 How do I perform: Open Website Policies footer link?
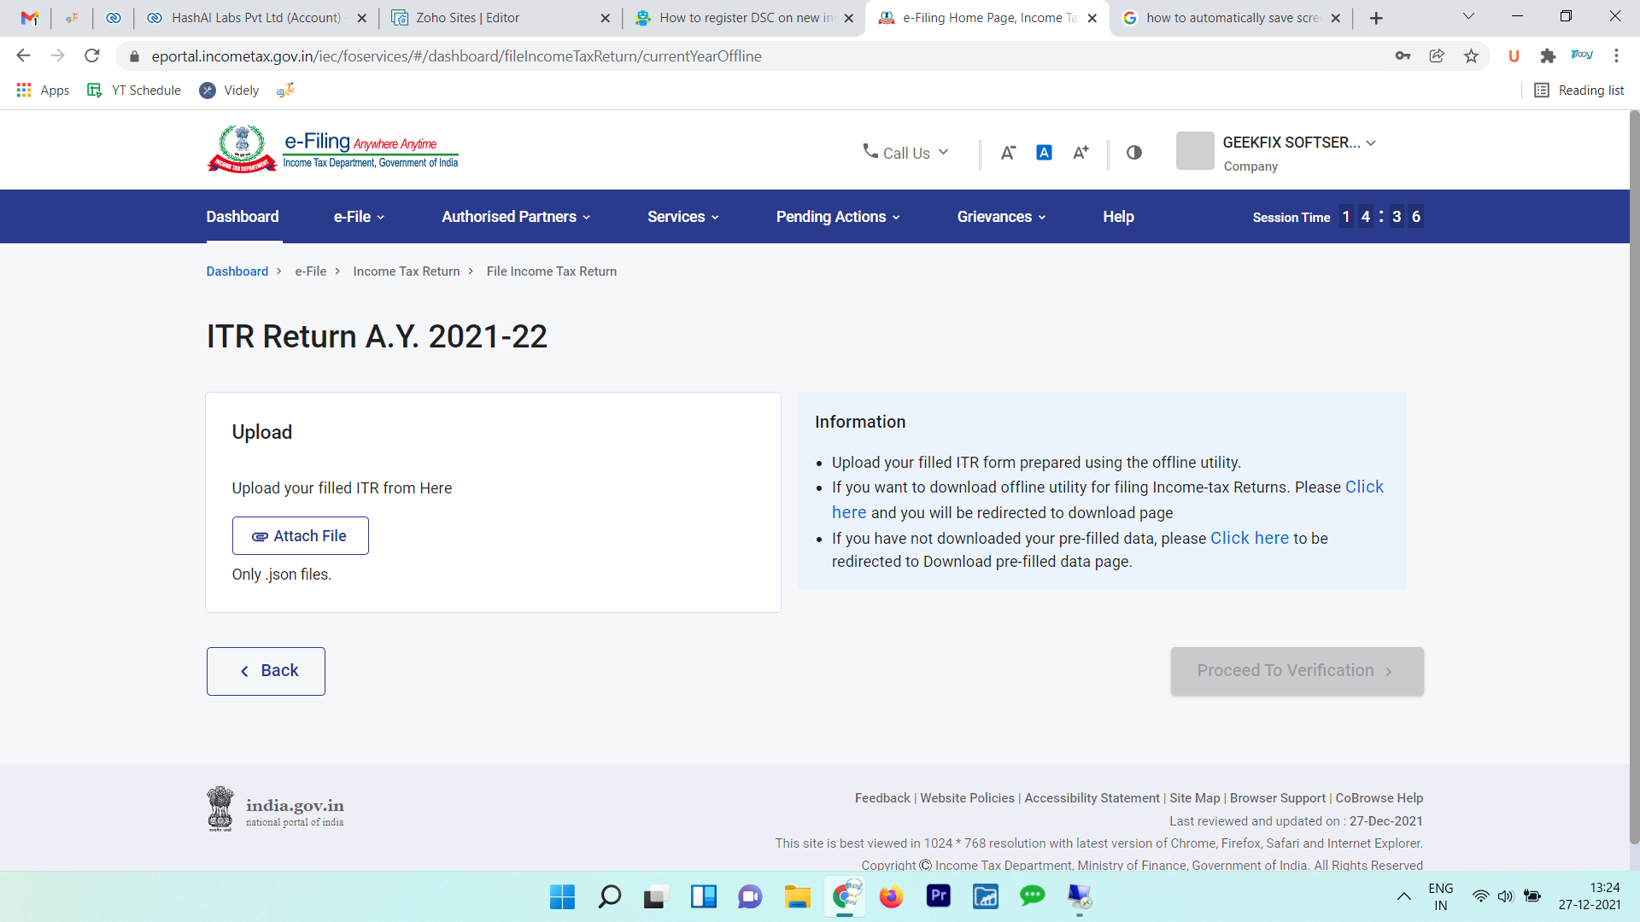click(x=968, y=798)
